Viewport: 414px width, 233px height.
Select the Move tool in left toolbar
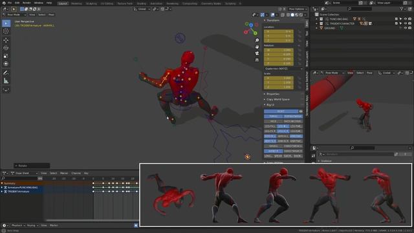[x=6, y=40]
